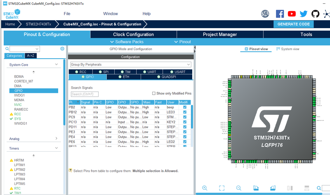The width and height of the screenshot is (330, 195).
Task: Open the Twitter link icon
Action: [x=304, y=14]
